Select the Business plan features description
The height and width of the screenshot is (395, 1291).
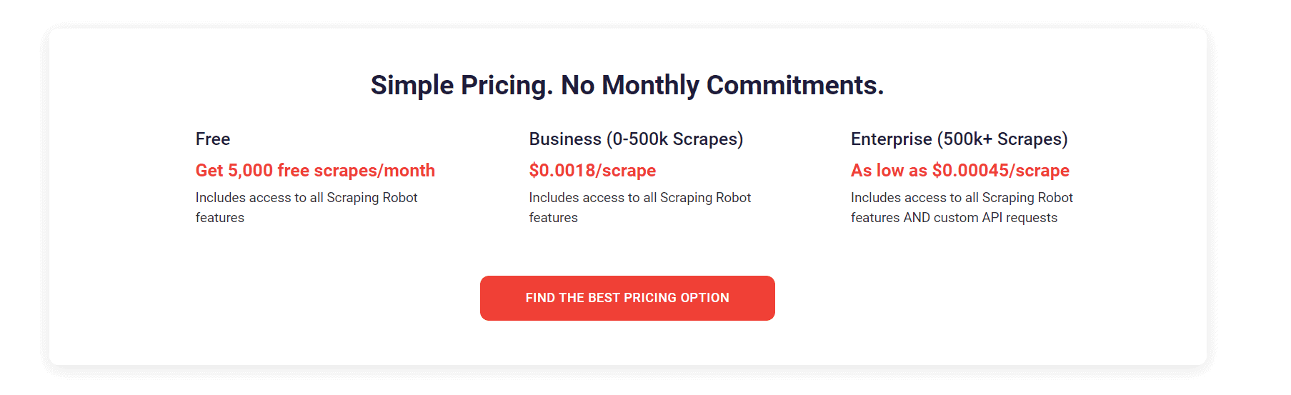pyautogui.click(x=640, y=207)
